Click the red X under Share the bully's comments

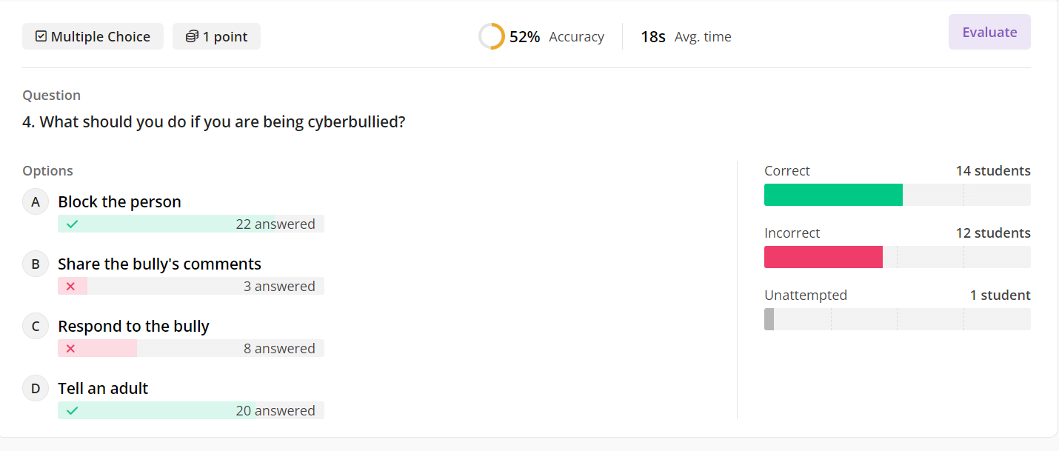[70, 286]
